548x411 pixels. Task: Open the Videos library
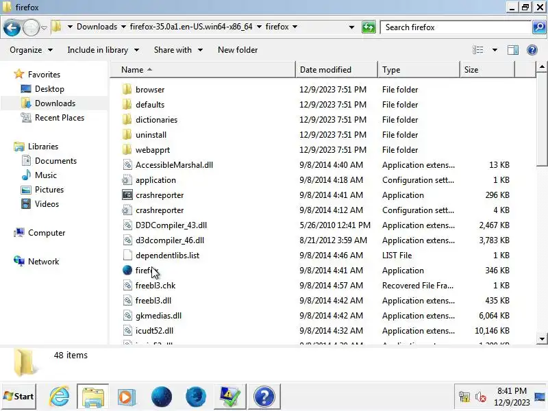tap(47, 203)
